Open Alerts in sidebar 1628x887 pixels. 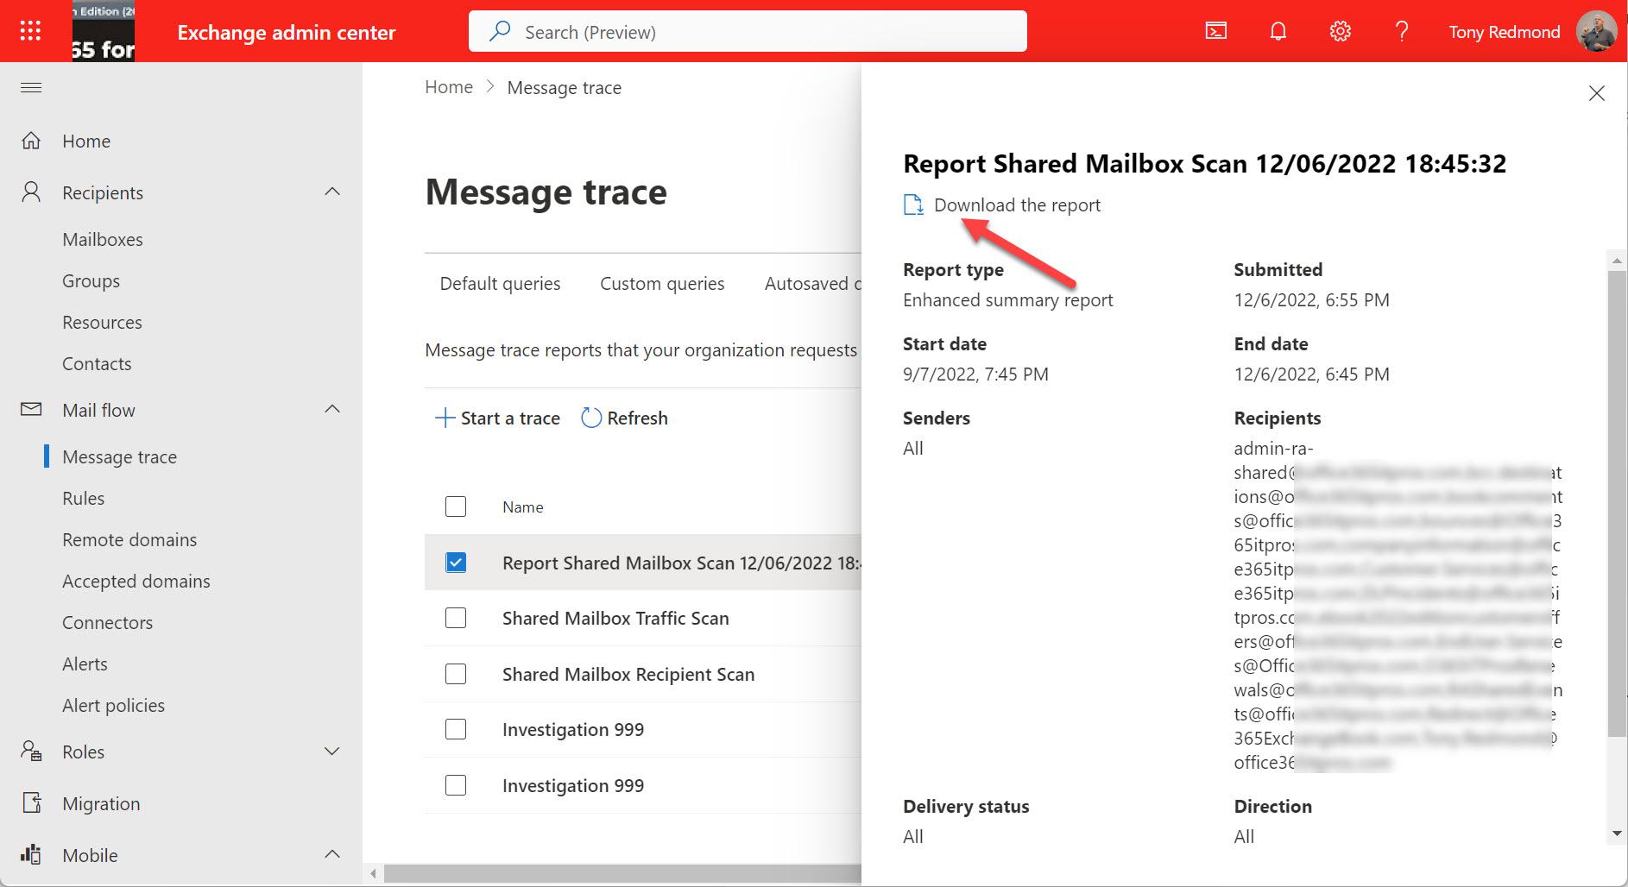tap(85, 664)
